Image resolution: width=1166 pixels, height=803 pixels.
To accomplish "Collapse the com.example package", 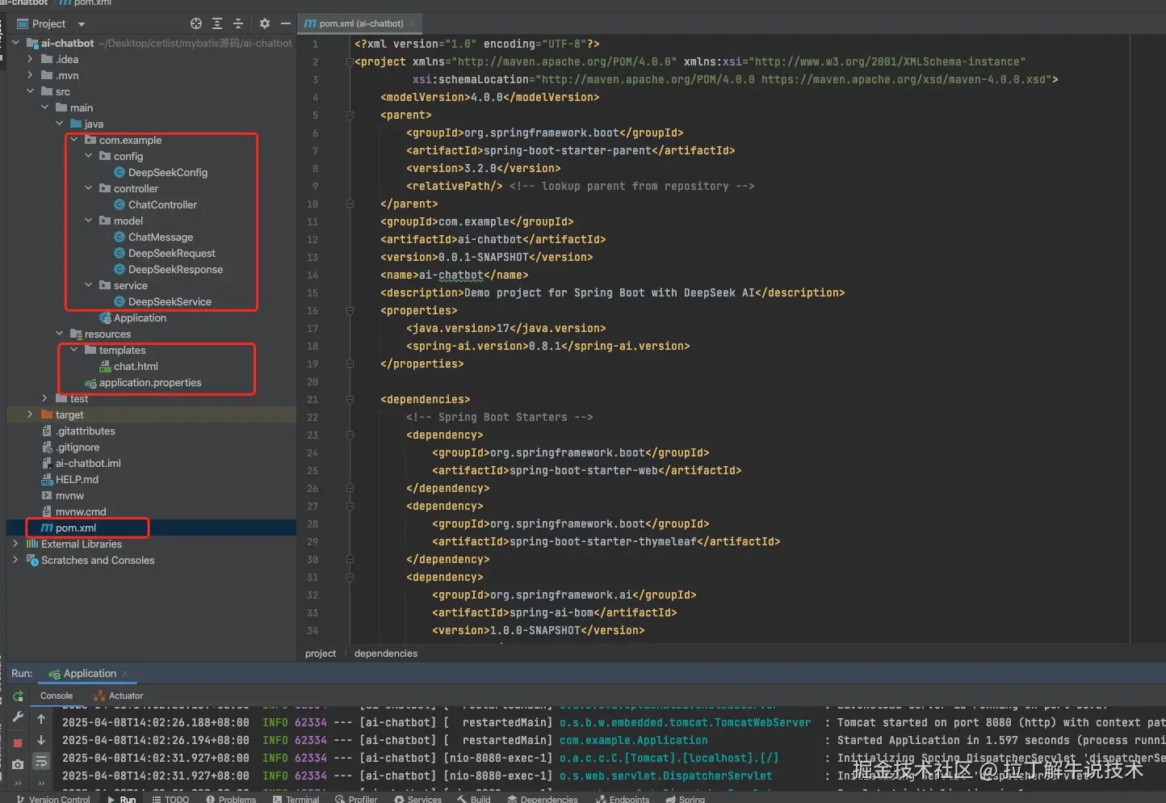I will (74, 140).
